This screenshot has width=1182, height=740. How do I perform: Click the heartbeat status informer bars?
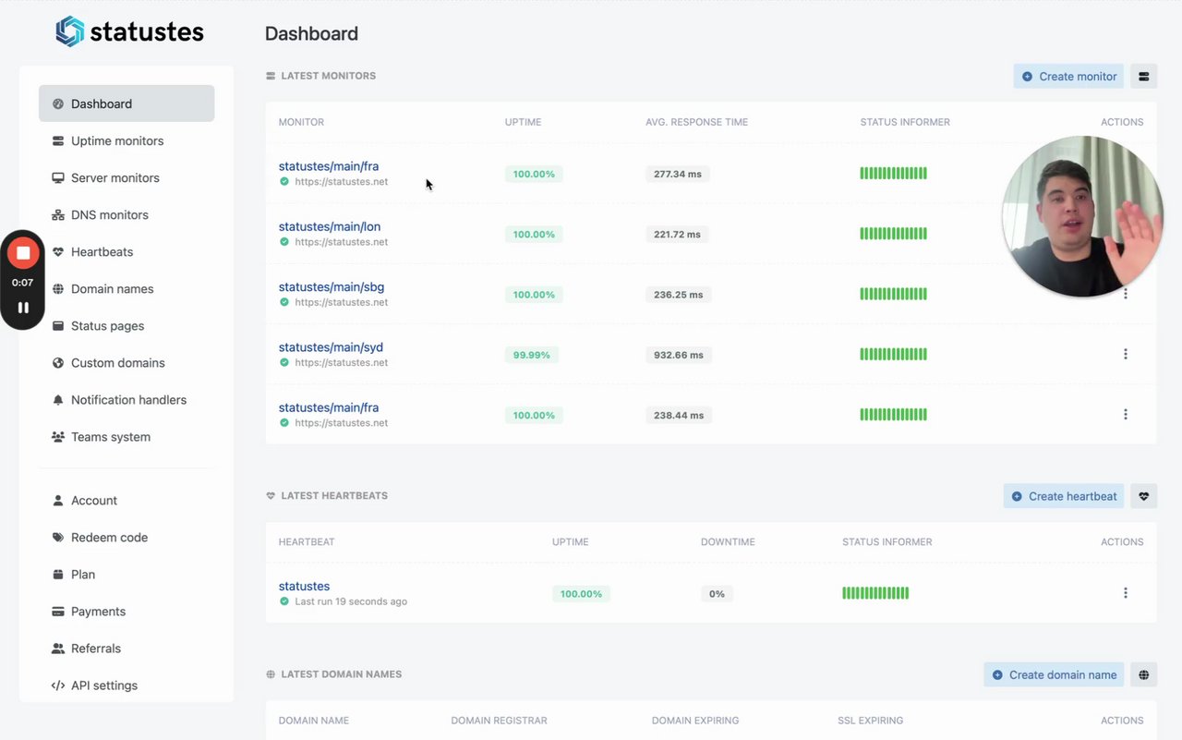pyautogui.click(x=875, y=593)
